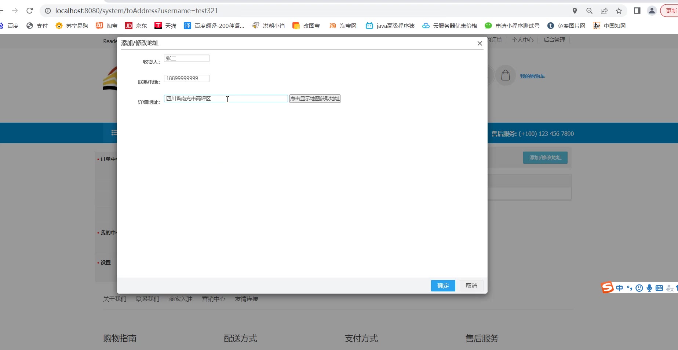Click the 详细地址 address input field
Image resolution: width=678 pixels, height=350 pixels.
click(x=226, y=98)
